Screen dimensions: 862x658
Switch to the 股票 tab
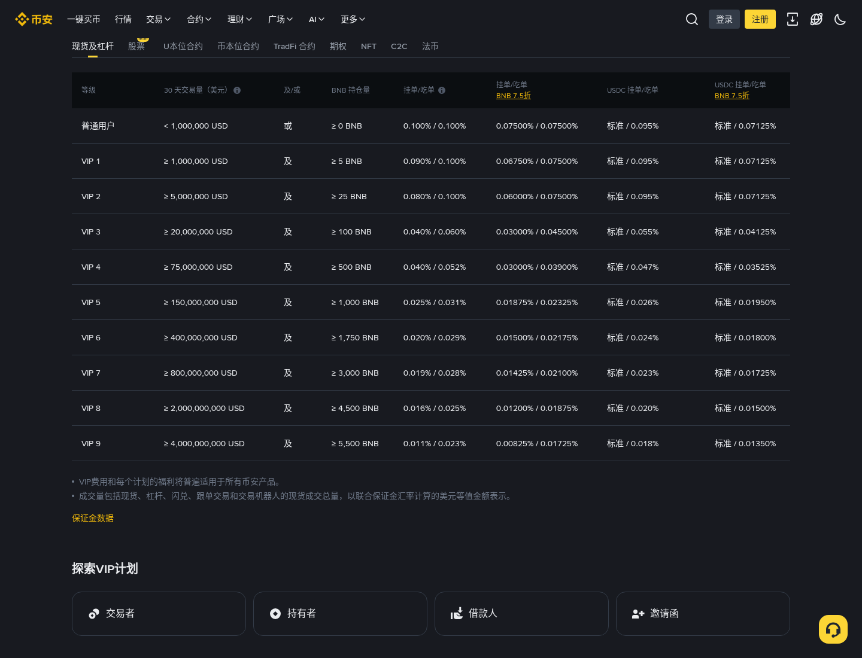(x=136, y=46)
